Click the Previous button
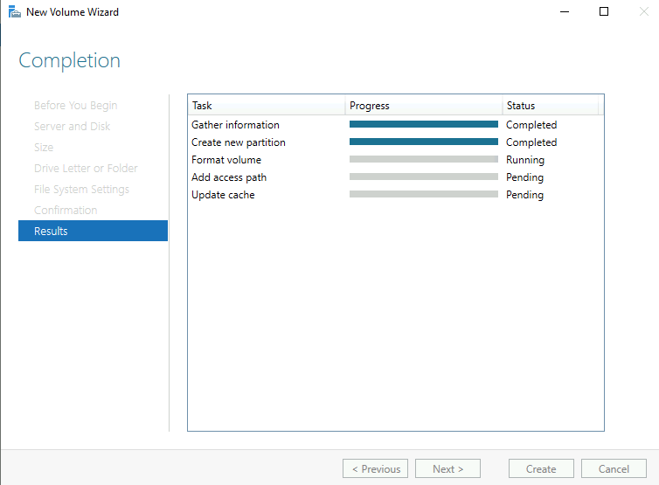 pos(375,468)
